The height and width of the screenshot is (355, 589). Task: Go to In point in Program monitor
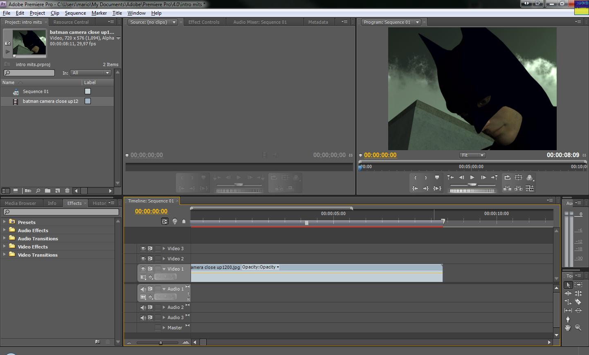415,188
